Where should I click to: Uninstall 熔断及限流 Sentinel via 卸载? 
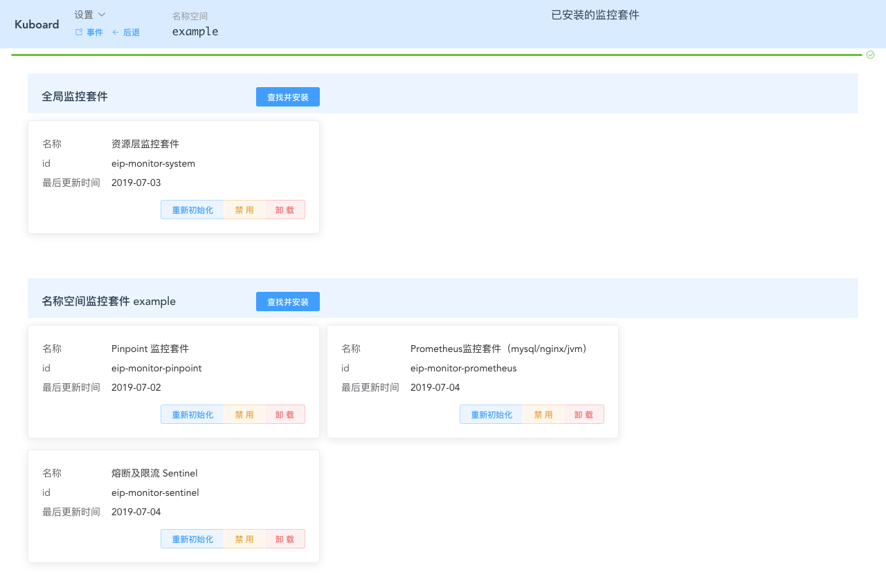point(284,539)
